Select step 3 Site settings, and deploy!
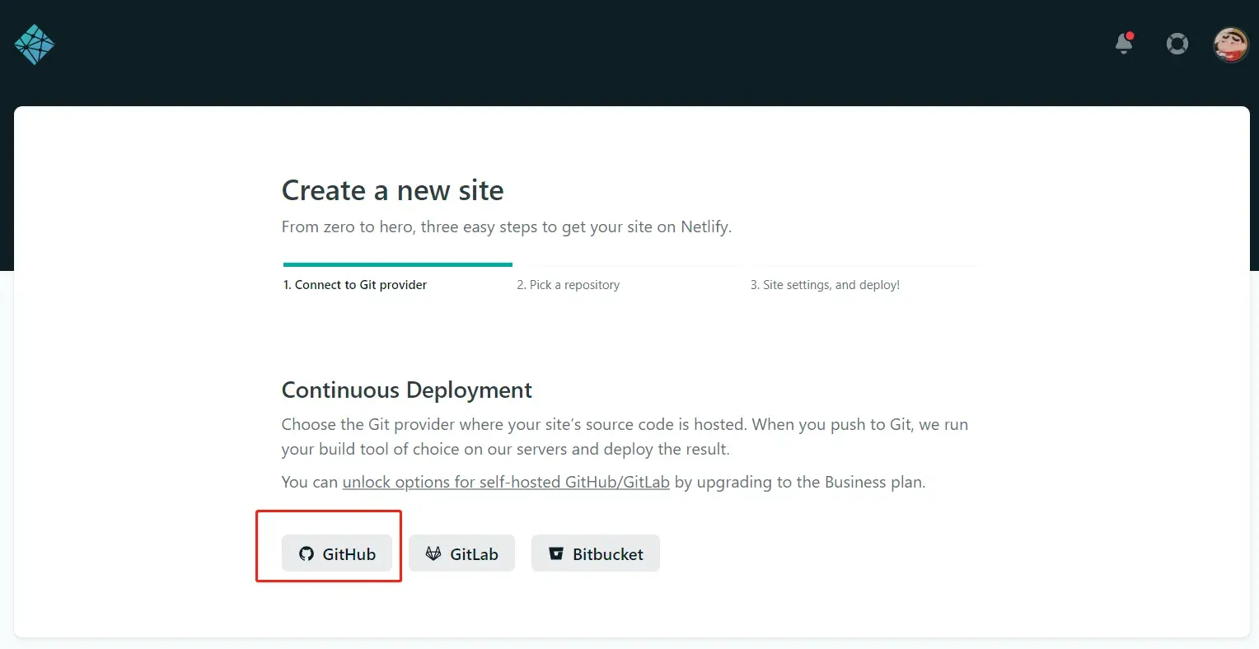The width and height of the screenshot is (1259, 649). coord(825,285)
